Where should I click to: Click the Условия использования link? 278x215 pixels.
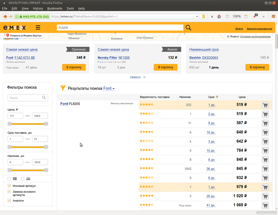click(255, 37)
